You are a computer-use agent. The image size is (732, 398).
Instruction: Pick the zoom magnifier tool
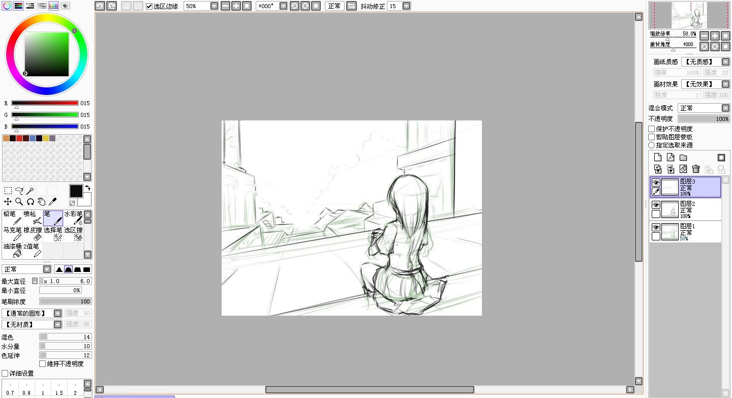19,202
